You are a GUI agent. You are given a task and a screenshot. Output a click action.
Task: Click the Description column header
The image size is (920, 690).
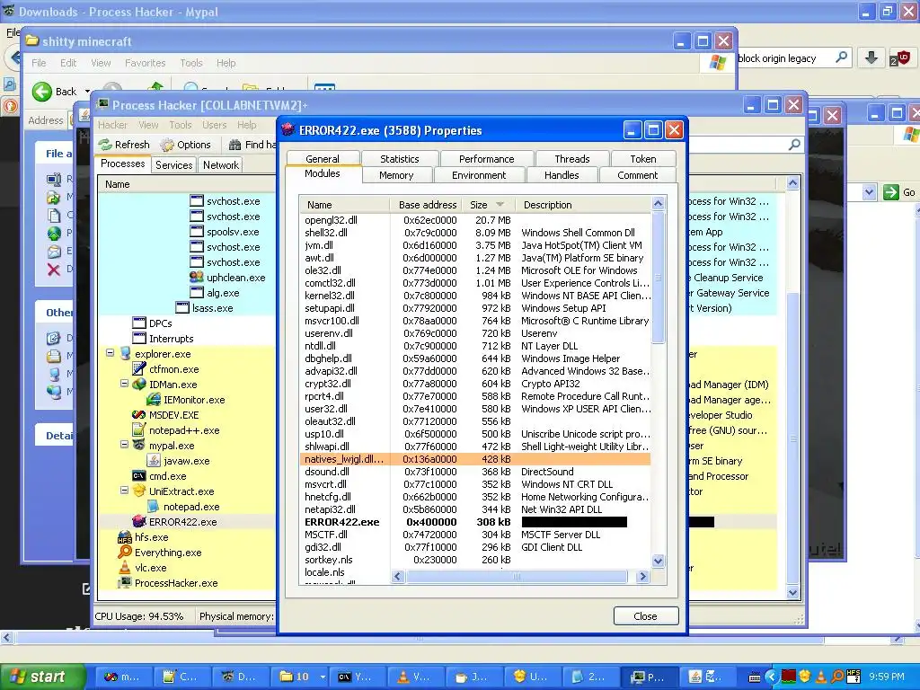[x=583, y=205]
